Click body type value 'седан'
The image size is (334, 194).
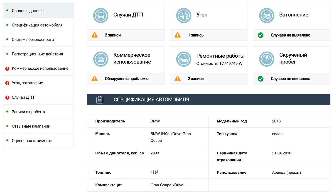coord(277,134)
